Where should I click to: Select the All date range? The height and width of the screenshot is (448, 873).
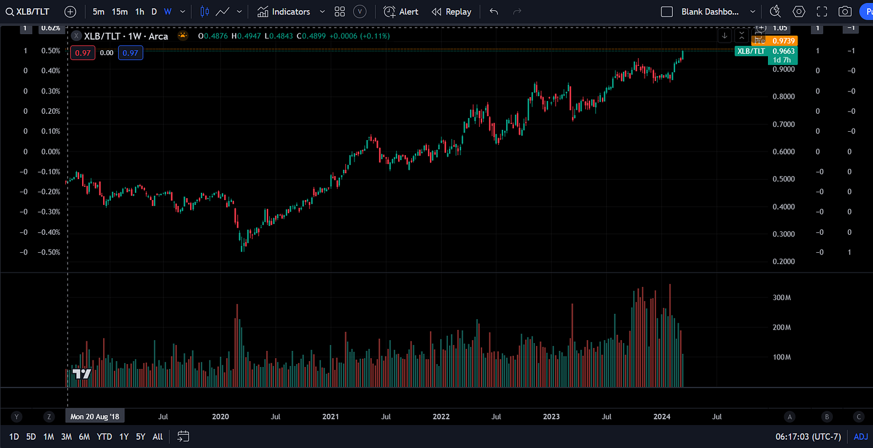pyautogui.click(x=158, y=437)
